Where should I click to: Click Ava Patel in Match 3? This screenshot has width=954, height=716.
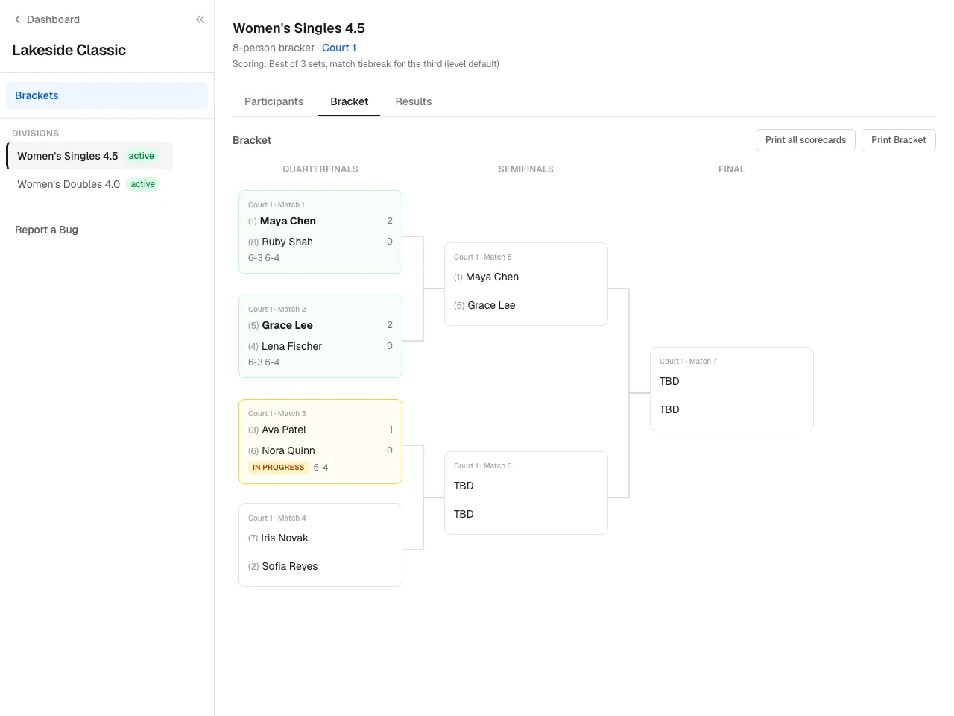pyautogui.click(x=284, y=430)
